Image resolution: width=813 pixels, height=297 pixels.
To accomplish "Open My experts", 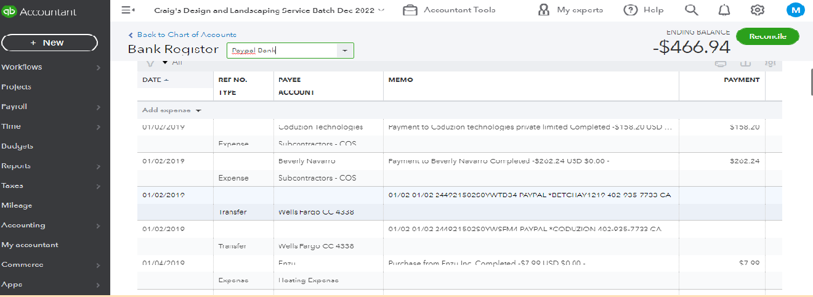I will [x=570, y=10].
